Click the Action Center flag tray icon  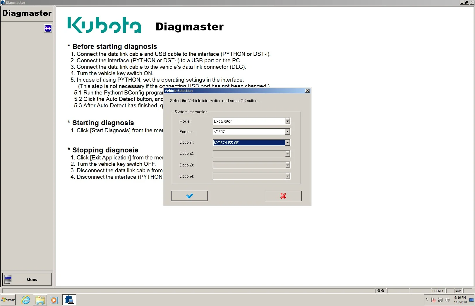tap(433, 300)
